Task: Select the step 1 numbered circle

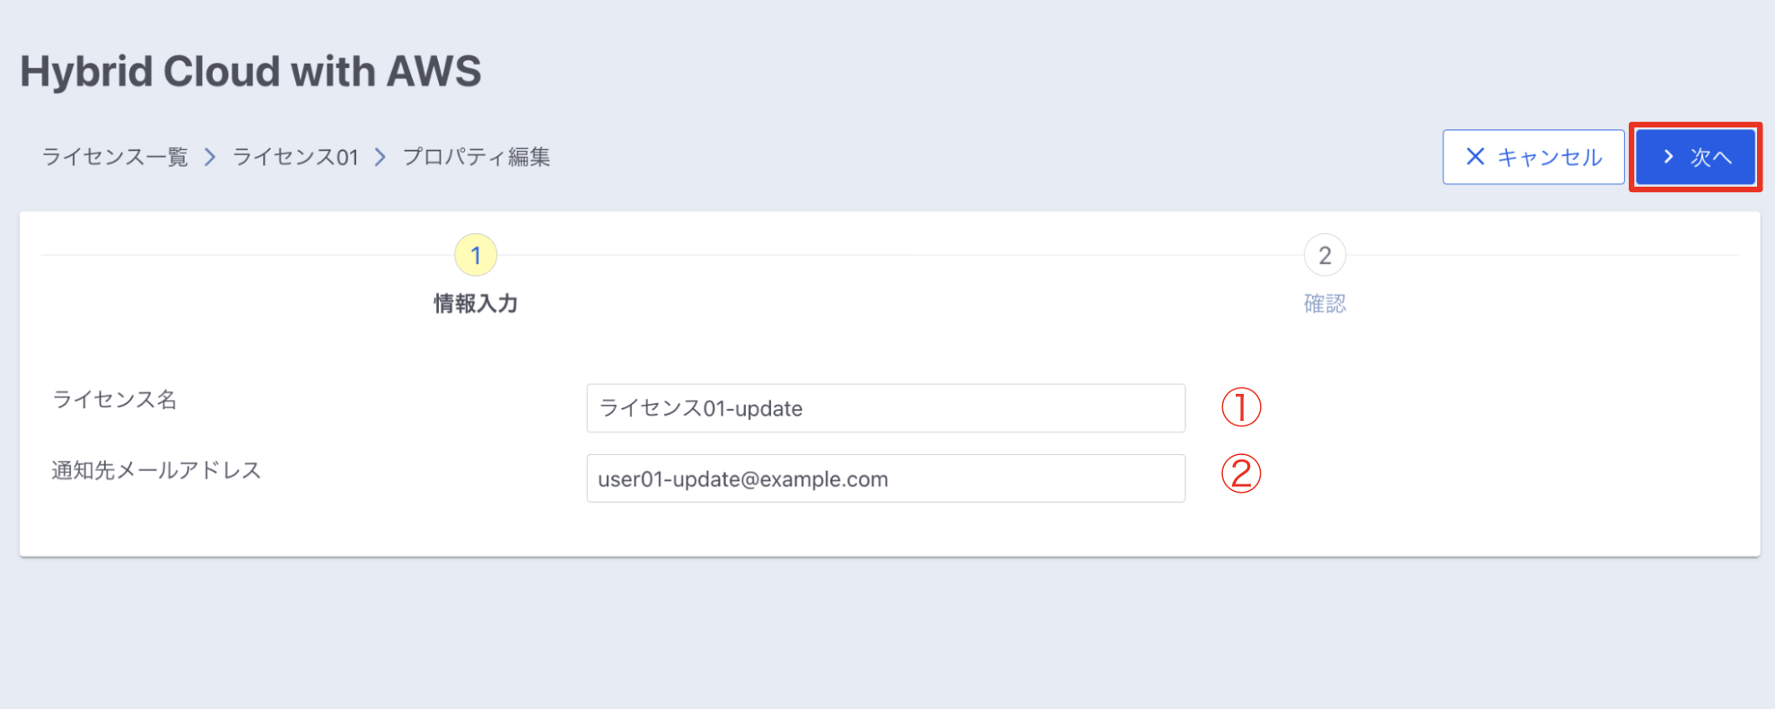Action: [x=476, y=256]
